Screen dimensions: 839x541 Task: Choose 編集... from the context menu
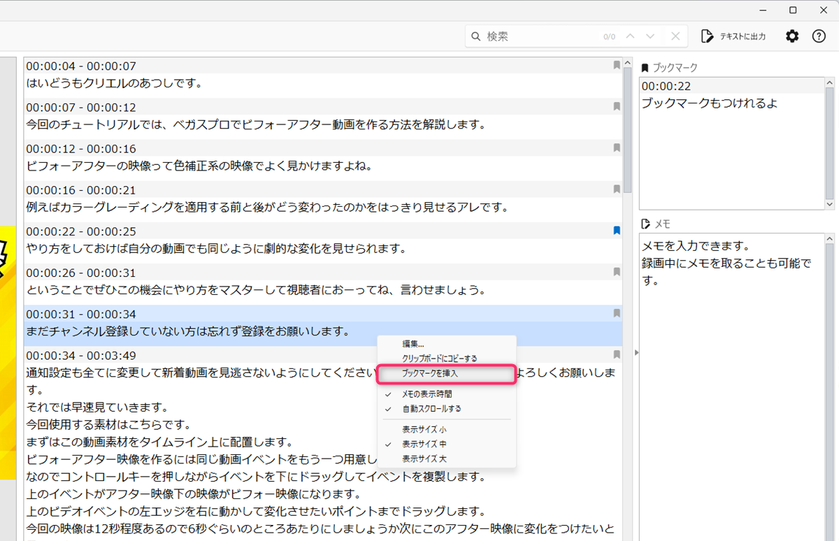413,344
